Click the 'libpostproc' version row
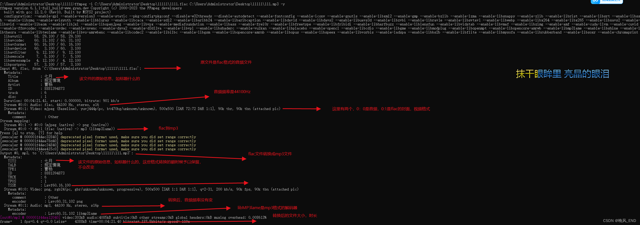640x225 pixels. pos(42,64)
